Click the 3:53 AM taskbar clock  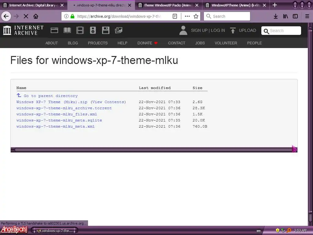click(300, 231)
